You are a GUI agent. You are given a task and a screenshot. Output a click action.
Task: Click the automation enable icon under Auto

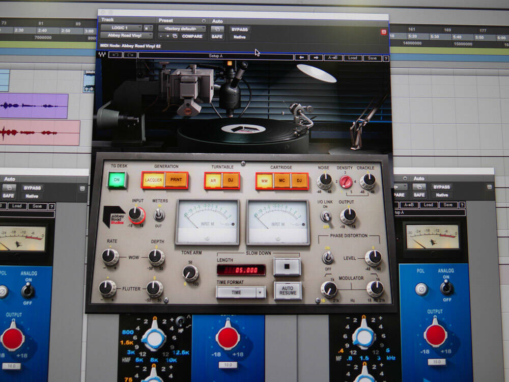(217, 29)
